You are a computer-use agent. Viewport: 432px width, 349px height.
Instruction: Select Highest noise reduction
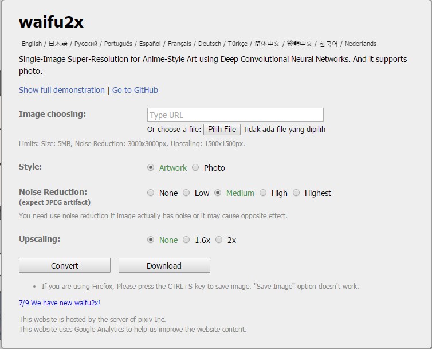click(x=296, y=193)
